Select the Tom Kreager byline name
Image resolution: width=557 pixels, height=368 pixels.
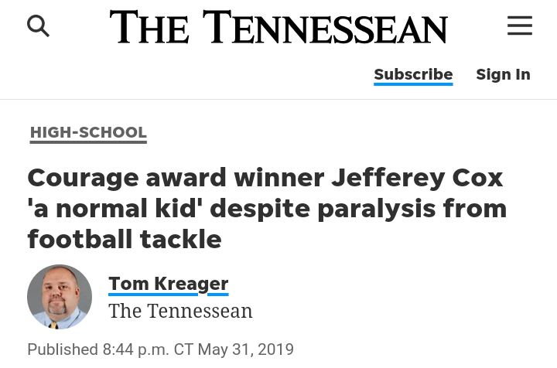pyautogui.click(x=168, y=284)
